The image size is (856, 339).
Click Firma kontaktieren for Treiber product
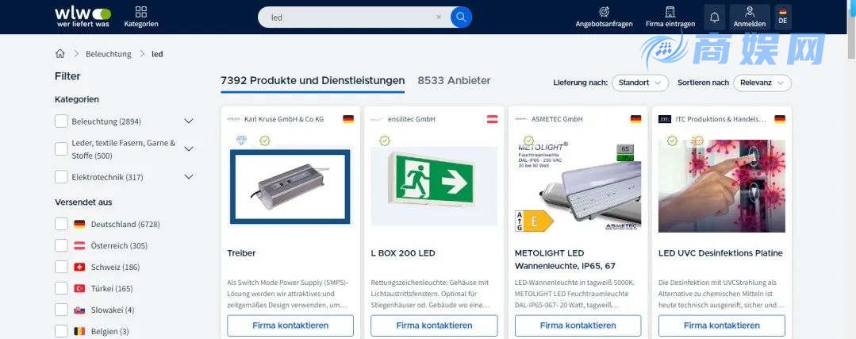click(x=290, y=326)
